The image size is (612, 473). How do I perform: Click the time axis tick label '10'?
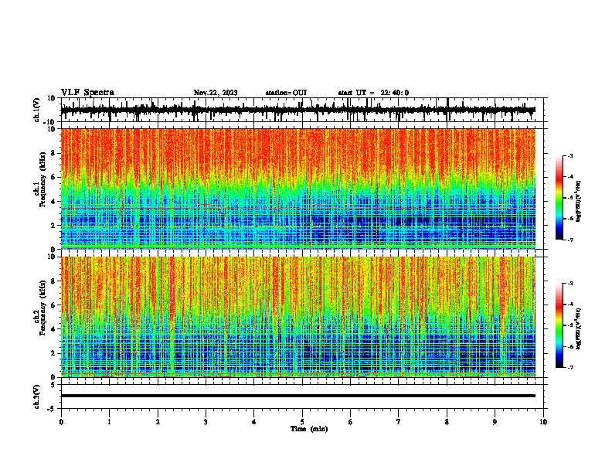click(543, 422)
